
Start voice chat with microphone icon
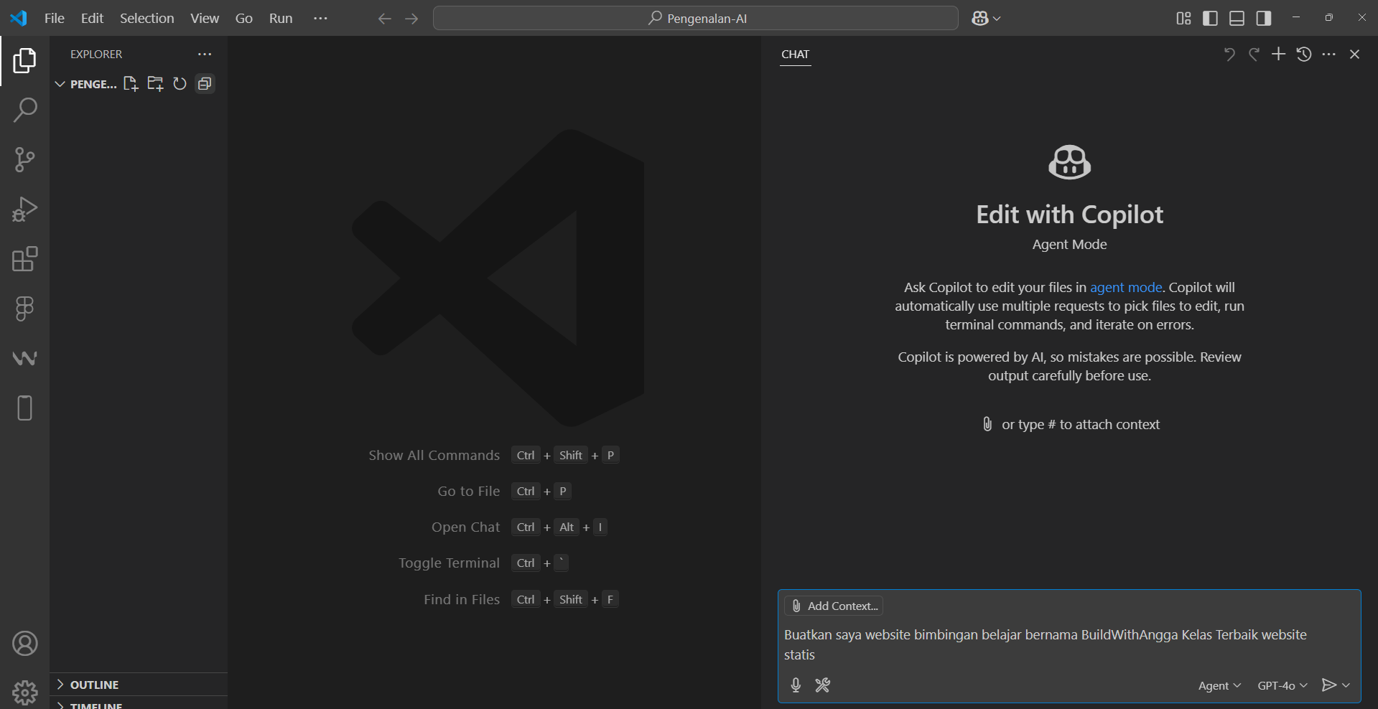pyautogui.click(x=796, y=685)
